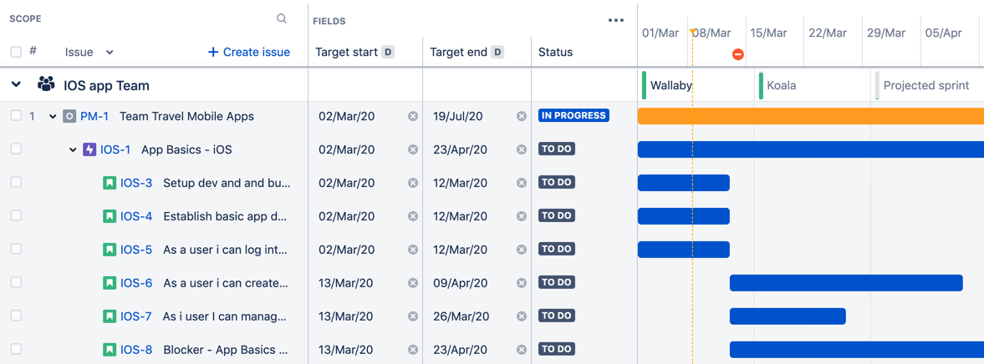Click the IOS-3 story bookmark icon

pos(110,183)
